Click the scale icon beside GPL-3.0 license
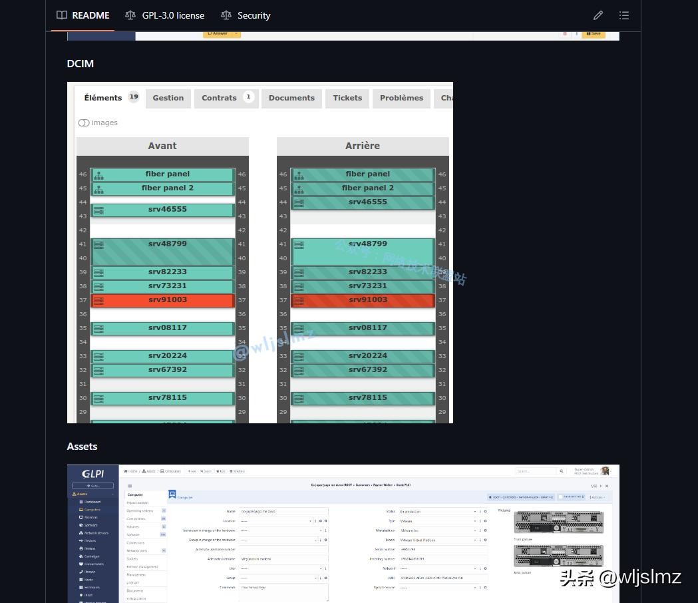Image resolution: width=698 pixels, height=603 pixels. tap(130, 15)
